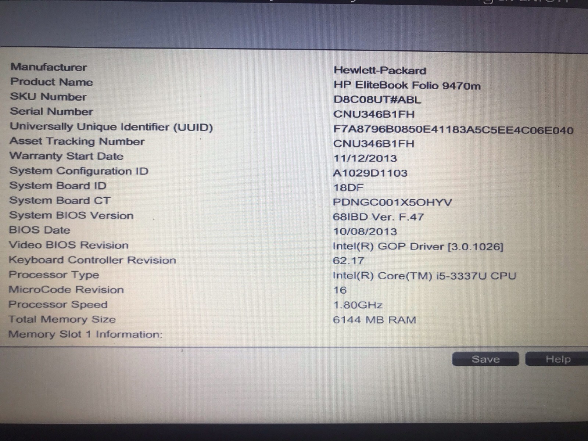Click the 1.80GHz processor speed value
This screenshot has height=441, width=588.
pos(358,305)
